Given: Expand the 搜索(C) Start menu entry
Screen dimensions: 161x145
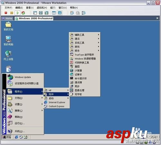Looking at the screenshot, I should pyautogui.click(x=25, y=110).
